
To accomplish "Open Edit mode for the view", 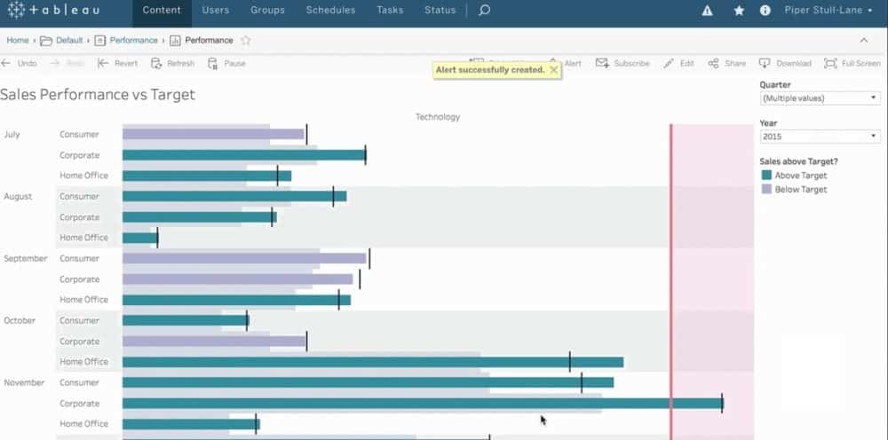I will coord(679,64).
